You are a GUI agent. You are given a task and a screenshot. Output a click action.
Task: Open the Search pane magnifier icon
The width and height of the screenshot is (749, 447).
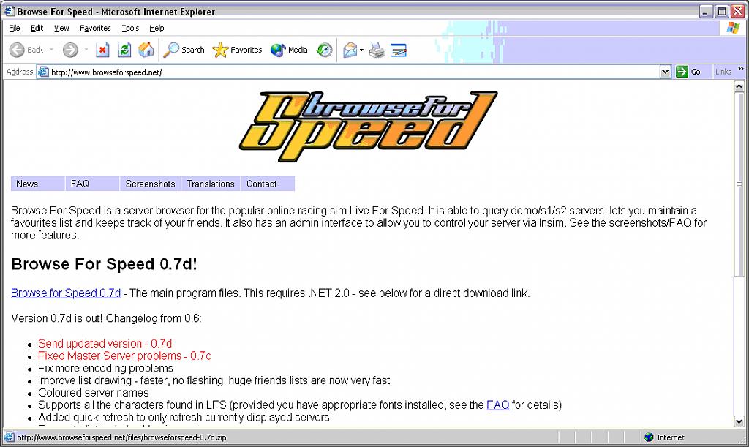[171, 50]
